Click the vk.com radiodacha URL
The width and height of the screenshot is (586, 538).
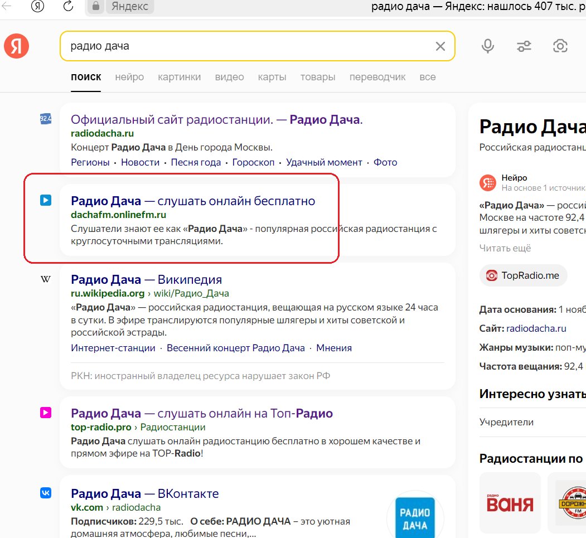click(x=116, y=508)
